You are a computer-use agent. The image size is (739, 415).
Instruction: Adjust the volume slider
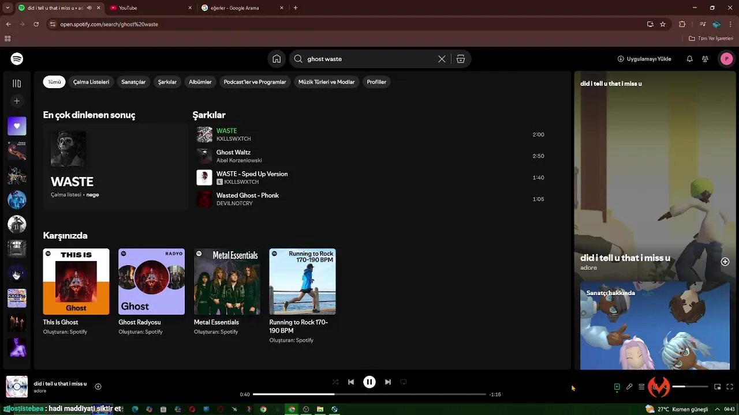click(690, 387)
